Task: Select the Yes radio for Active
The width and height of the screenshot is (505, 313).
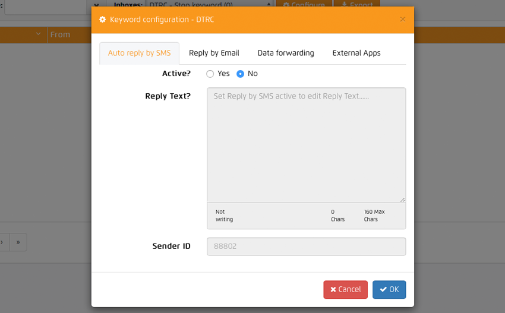Action: (210, 74)
